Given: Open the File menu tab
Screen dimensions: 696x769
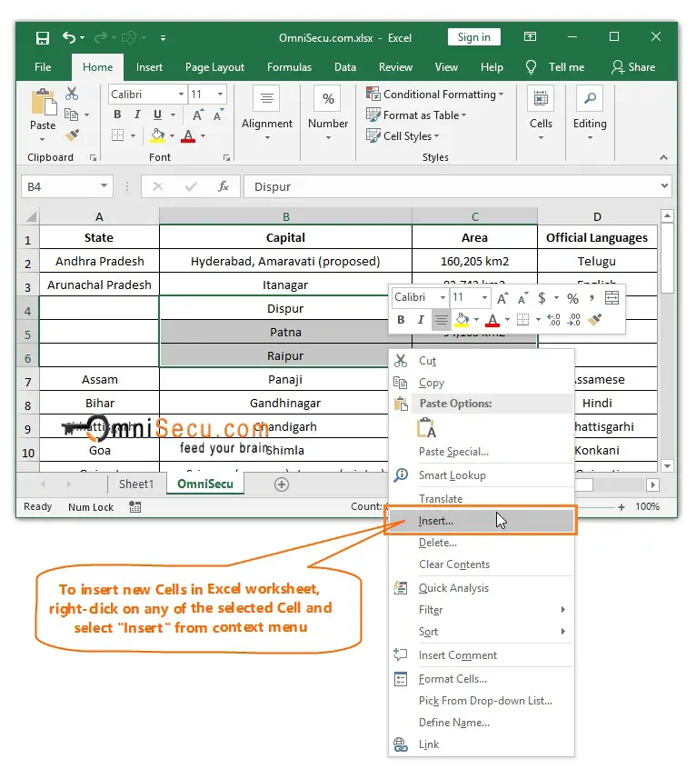Looking at the screenshot, I should click(43, 67).
